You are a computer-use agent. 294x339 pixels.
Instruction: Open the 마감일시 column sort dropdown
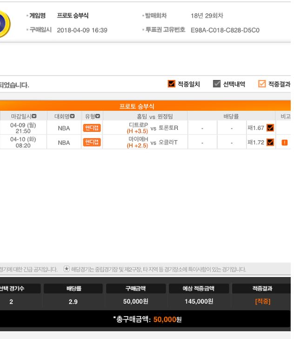pyautogui.click(x=34, y=116)
